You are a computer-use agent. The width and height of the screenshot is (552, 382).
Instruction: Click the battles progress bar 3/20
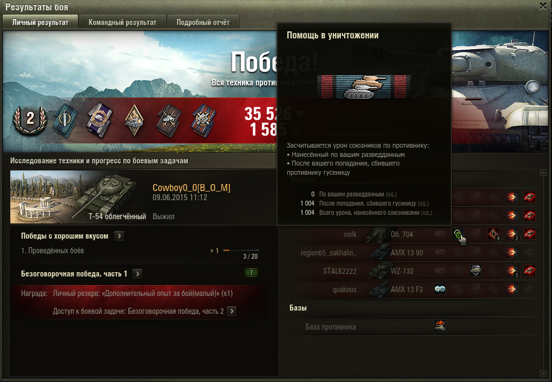[x=241, y=251]
